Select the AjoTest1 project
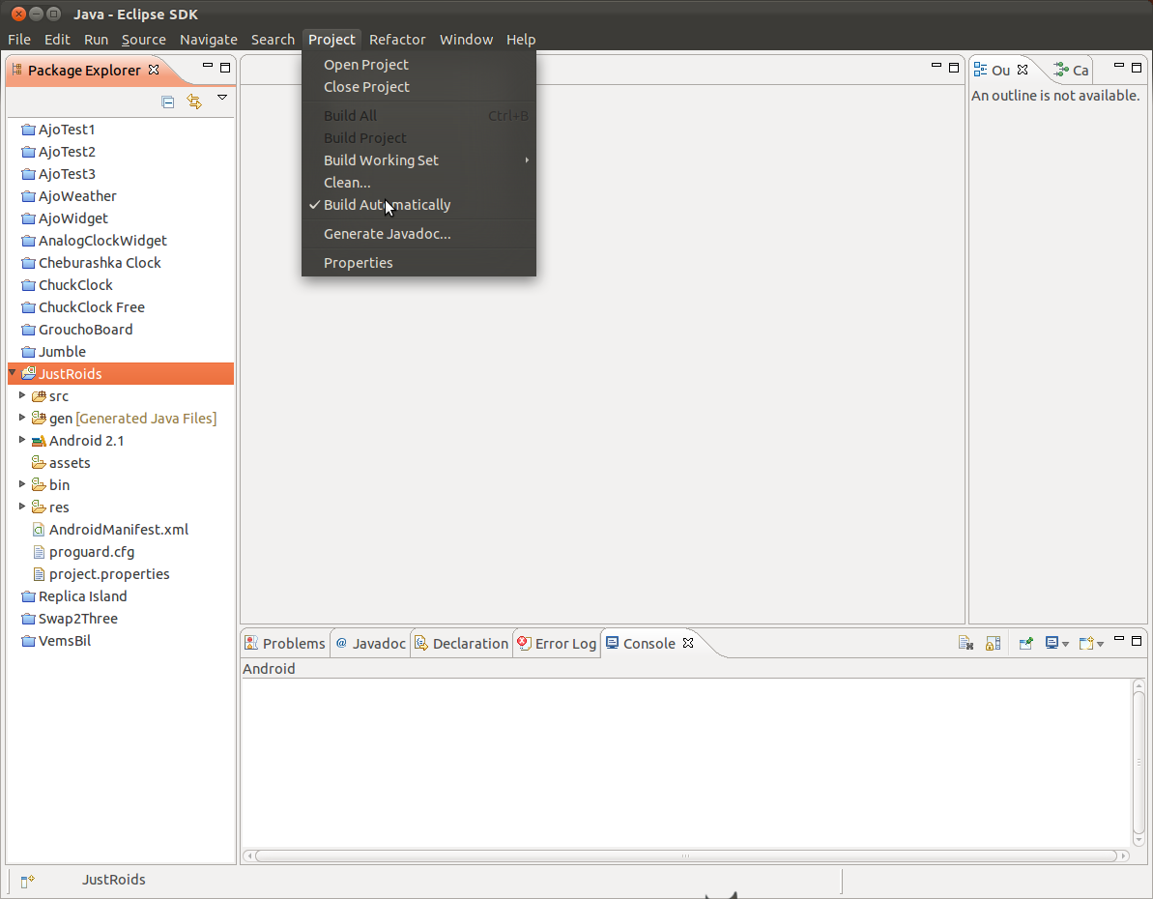The width and height of the screenshot is (1153, 899). 58,130
